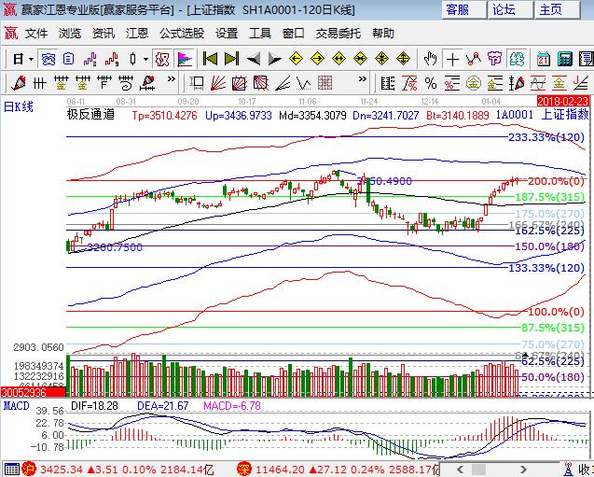Open the period selector dropdown arrow
Viewport: 594px width, 477px height.
click(31, 59)
